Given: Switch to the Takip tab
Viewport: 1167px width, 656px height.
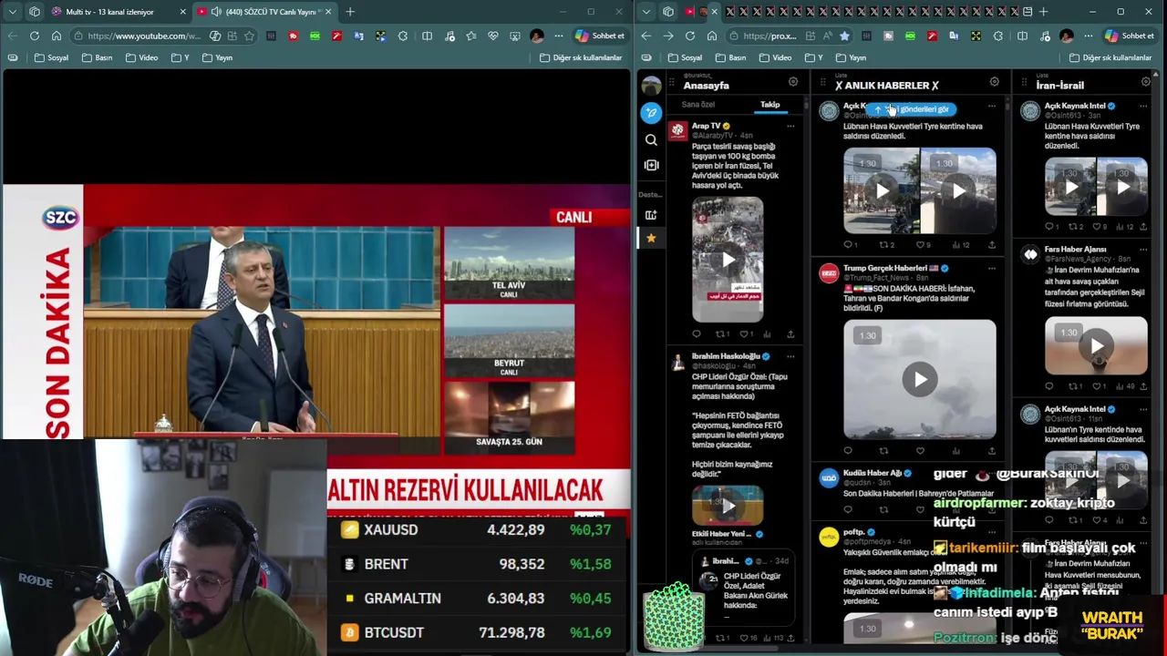Looking at the screenshot, I should 770,105.
